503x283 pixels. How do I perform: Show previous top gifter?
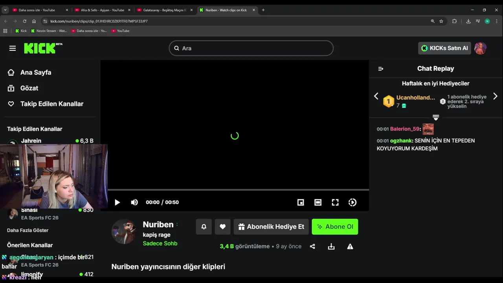[x=376, y=96]
